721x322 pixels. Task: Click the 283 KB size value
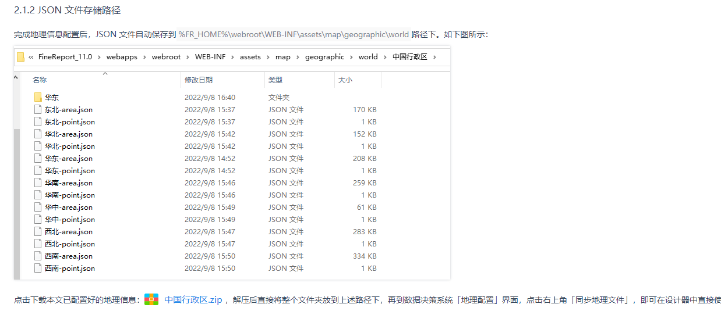[365, 232]
